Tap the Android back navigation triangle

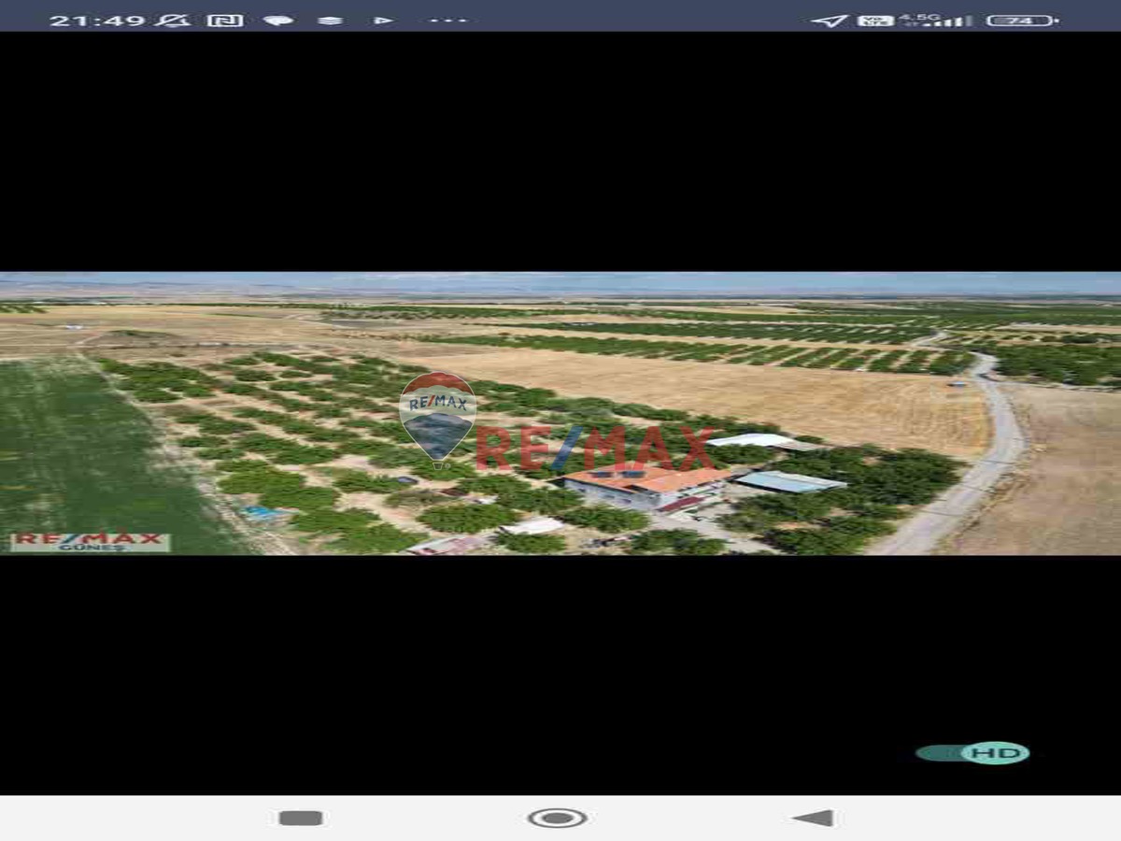[813, 819]
